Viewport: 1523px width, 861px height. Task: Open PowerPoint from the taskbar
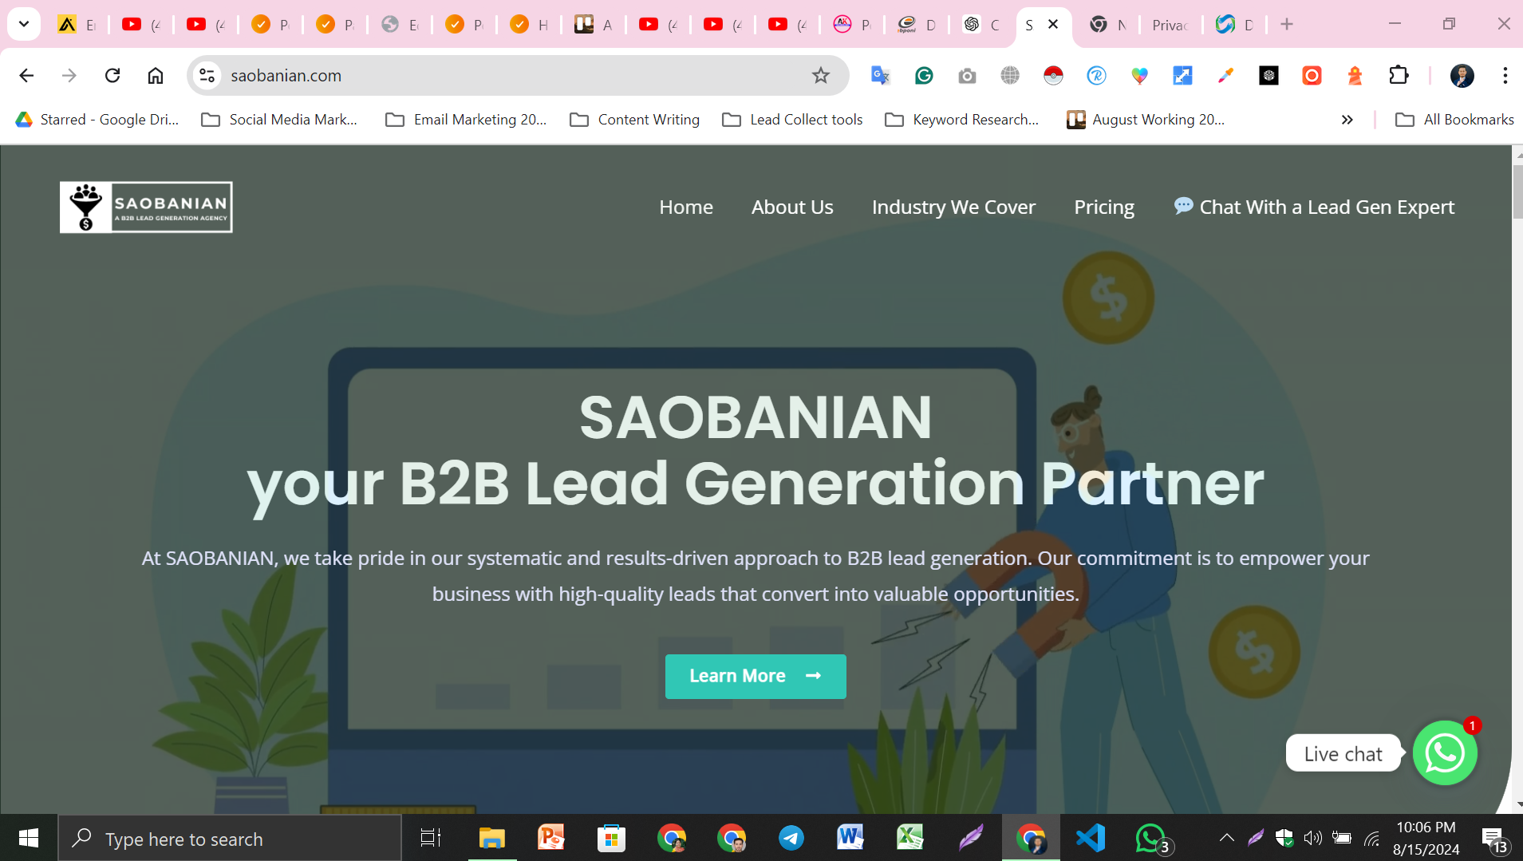[x=551, y=838]
